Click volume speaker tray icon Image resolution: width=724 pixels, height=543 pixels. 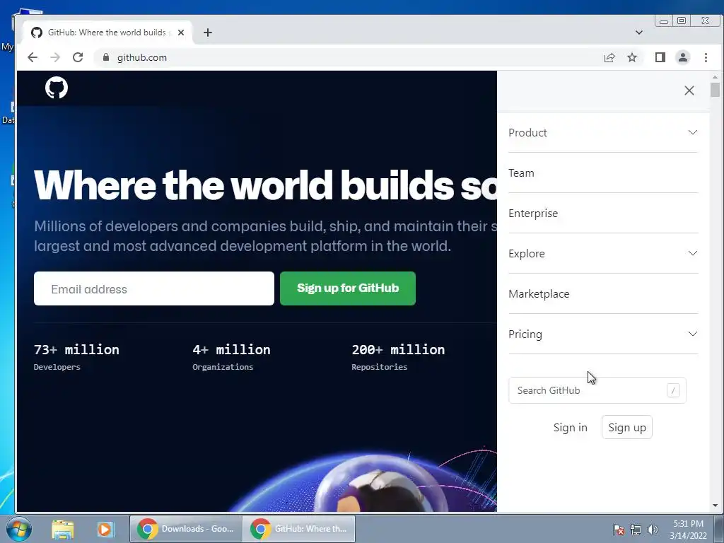(x=653, y=530)
